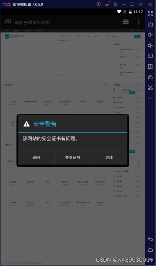This screenshot has height=266, width=156.
Task: Choose 继续 to proceed past the warning
Action: (109, 157)
